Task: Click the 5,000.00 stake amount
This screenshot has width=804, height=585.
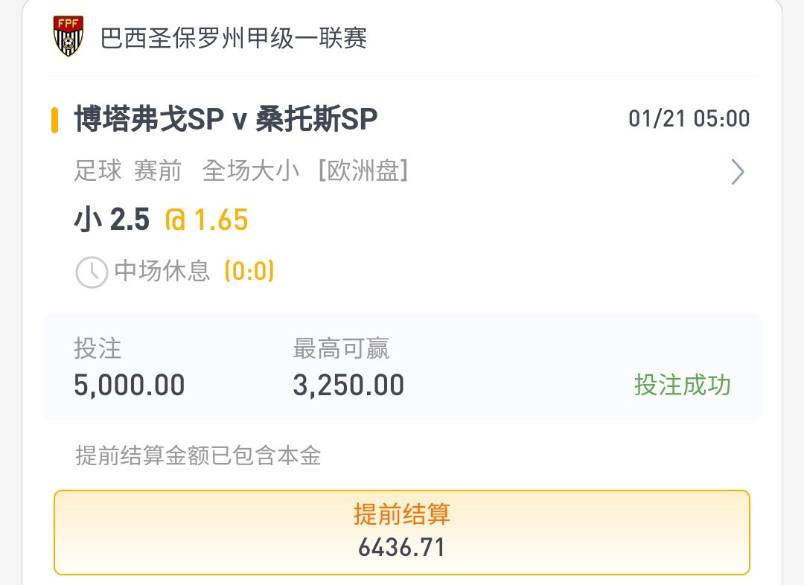Action: pyautogui.click(x=130, y=386)
